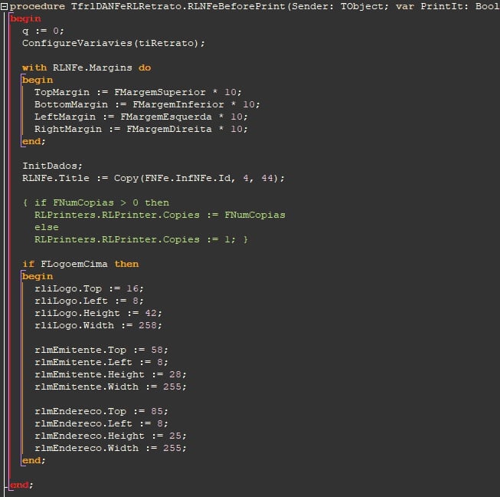Image resolution: width=500 pixels, height=497 pixels.
Task: Click the if FLogoemCima then statement
Action: pos(80,264)
